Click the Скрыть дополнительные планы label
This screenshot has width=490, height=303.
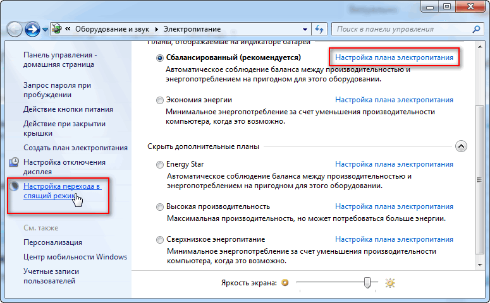tap(203, 146)
